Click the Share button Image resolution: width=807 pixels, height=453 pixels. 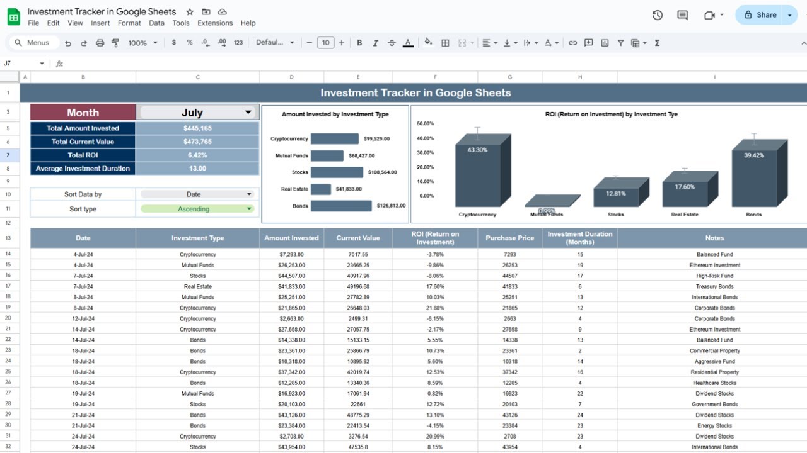759,15
